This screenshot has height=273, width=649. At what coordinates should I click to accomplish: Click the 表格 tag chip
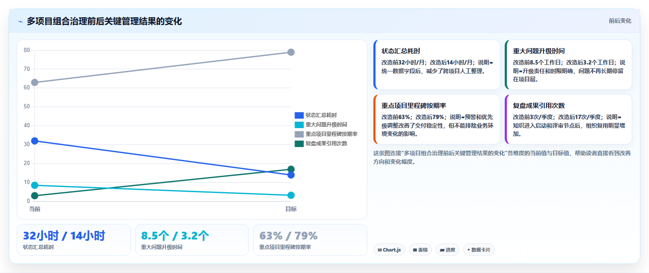point(420,250)
